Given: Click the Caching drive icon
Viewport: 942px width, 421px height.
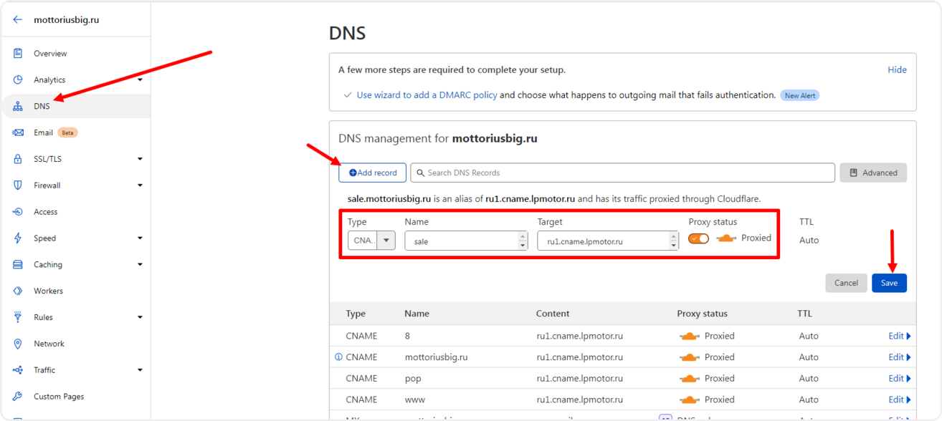Looking at the screenshot, I should [x=18, y=264].
